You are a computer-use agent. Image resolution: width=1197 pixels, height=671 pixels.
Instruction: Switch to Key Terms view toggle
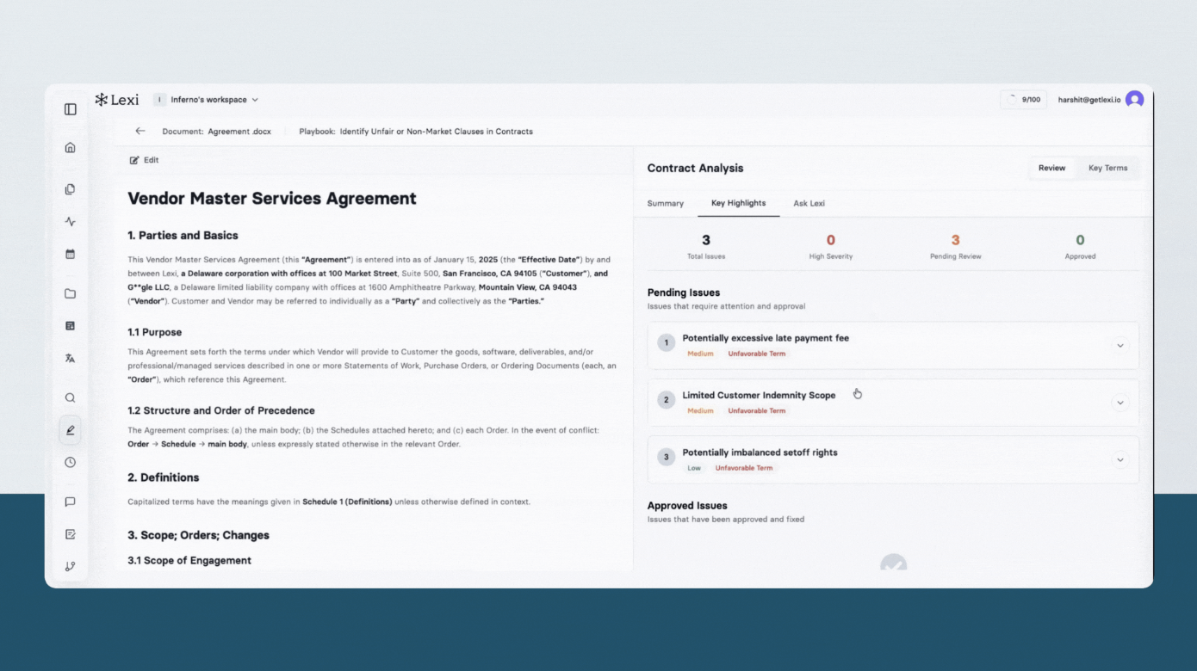point(1107,169)
